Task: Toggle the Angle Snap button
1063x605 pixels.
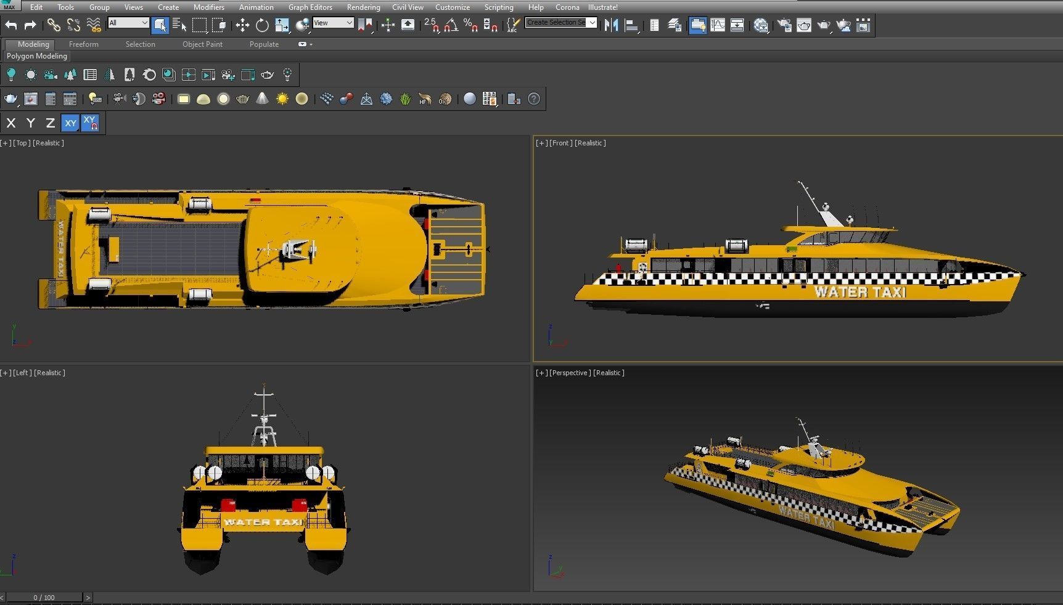Action: (451, 25)
